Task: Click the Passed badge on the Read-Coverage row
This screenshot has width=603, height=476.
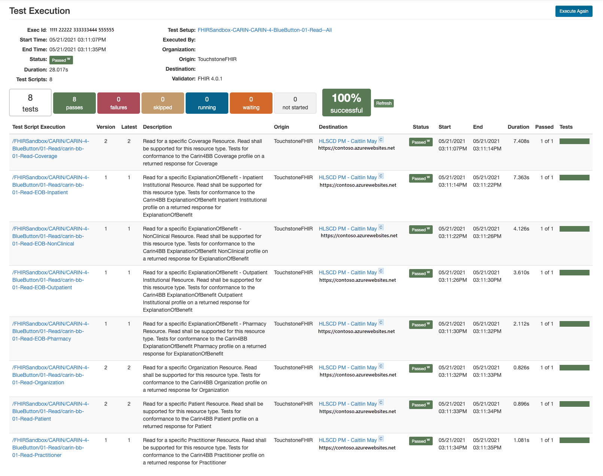Action: coord(420,142)
